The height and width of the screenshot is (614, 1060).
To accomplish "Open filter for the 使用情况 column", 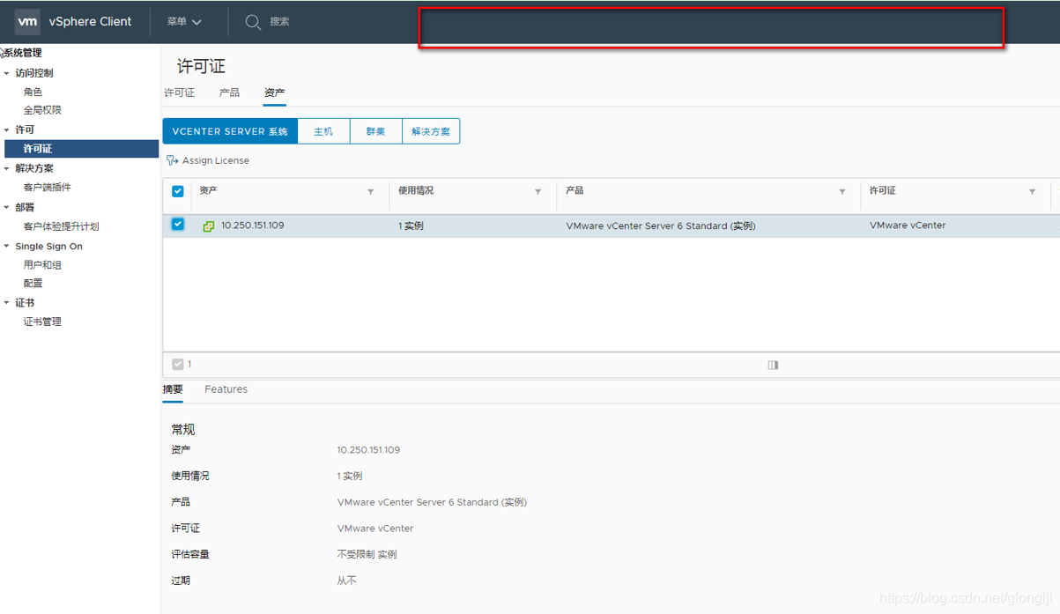I will click(538, 191).
